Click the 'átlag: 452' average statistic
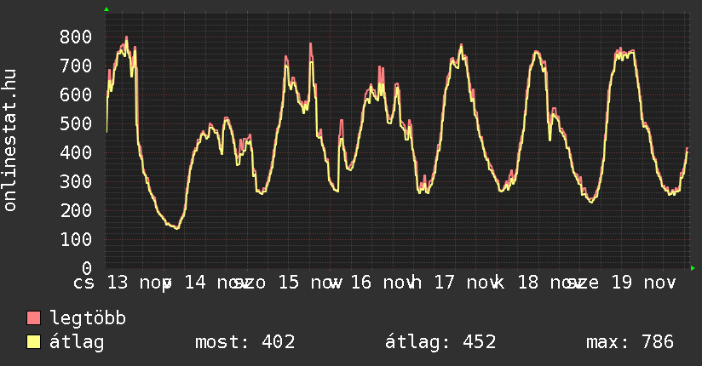The image size is (702, 366). [440, 342]
